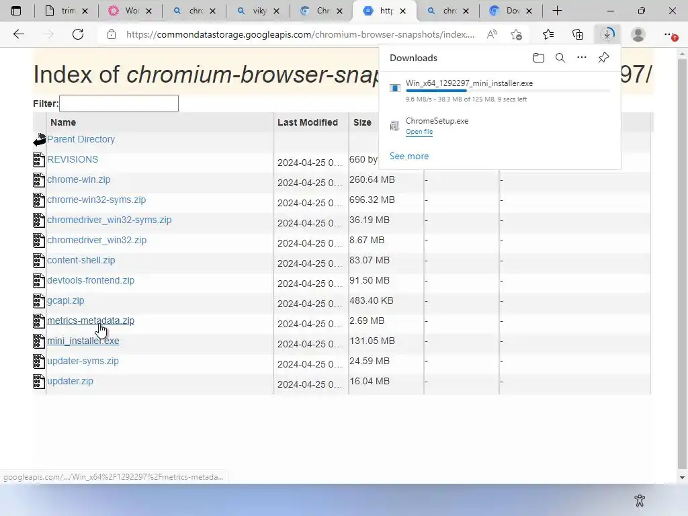Click the 'Downloads' panel title
688x516 pixels.
click(413, 58)
